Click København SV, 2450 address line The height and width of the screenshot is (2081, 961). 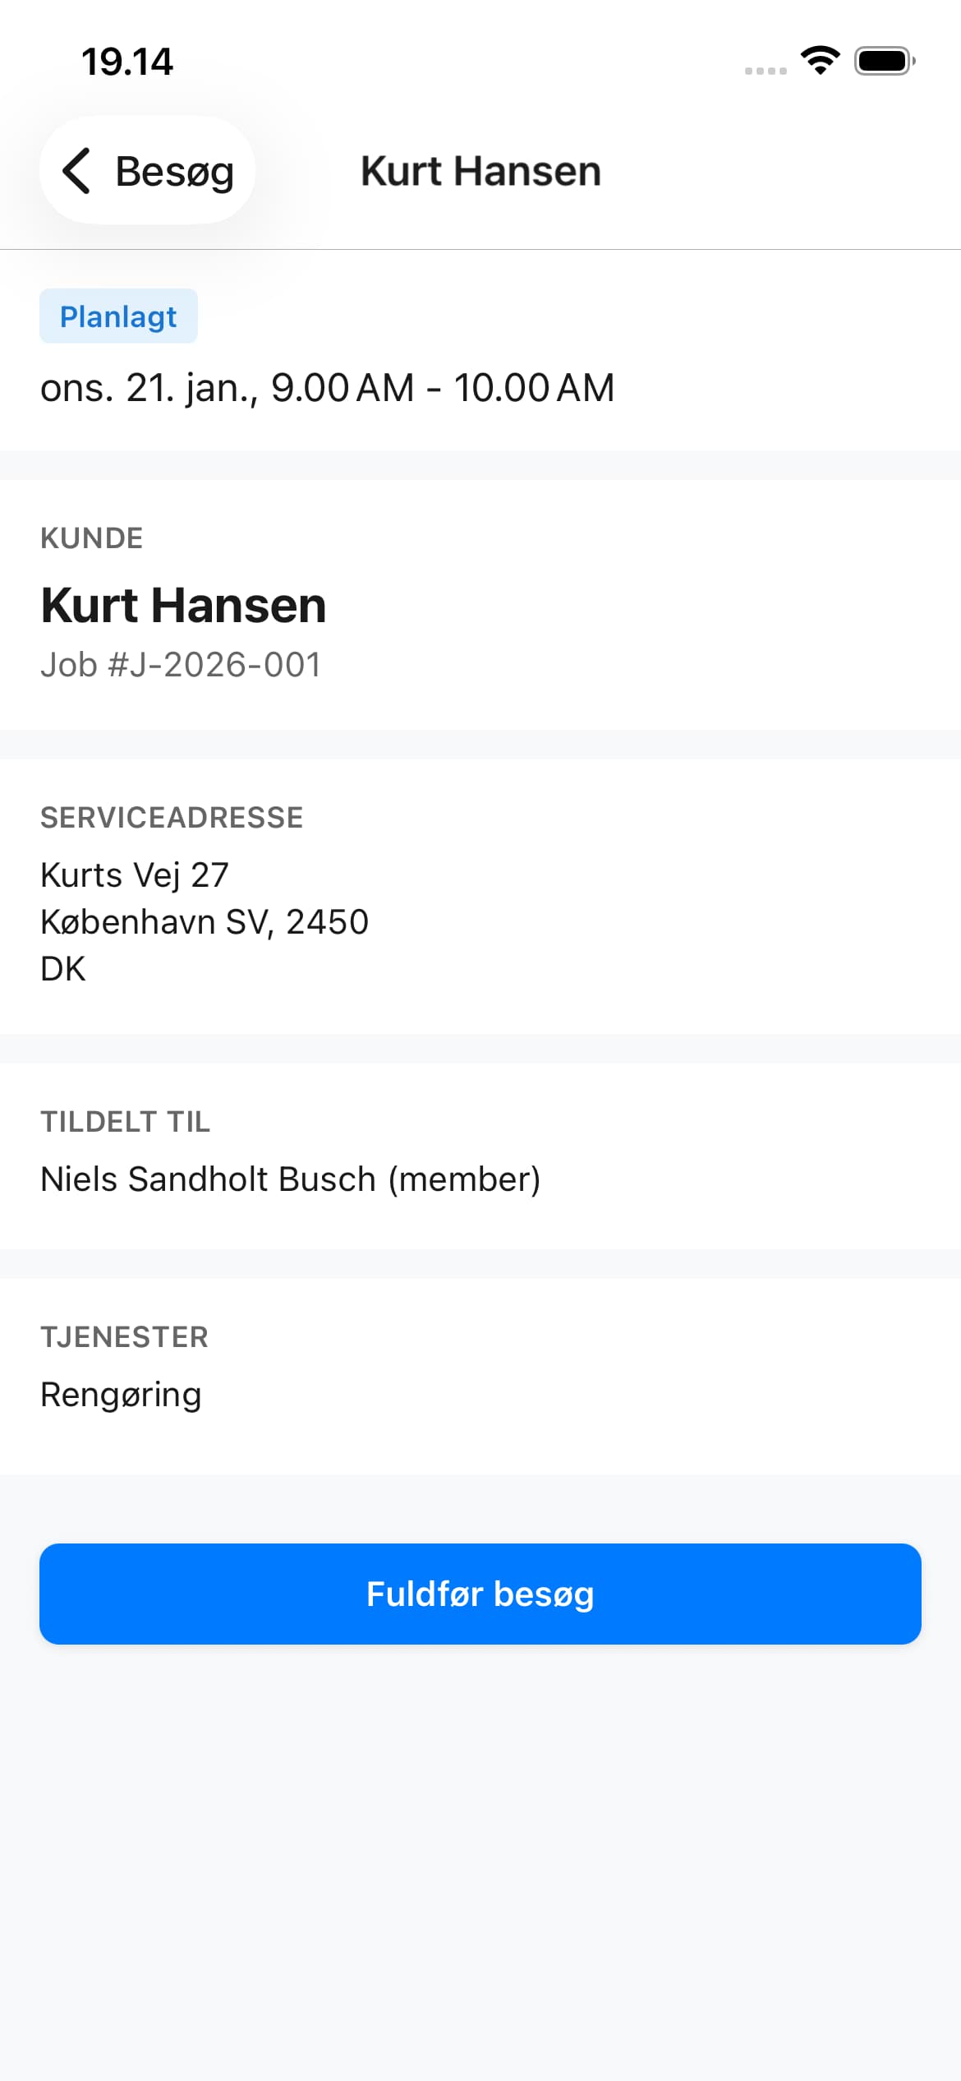click(x=205, y=921)
